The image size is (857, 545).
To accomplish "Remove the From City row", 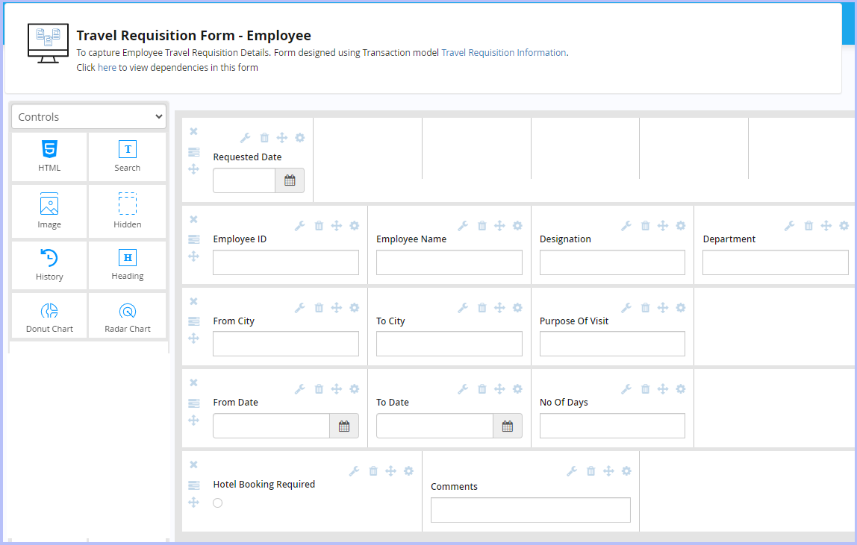I will pyautogui.click(x=193, y=301).
